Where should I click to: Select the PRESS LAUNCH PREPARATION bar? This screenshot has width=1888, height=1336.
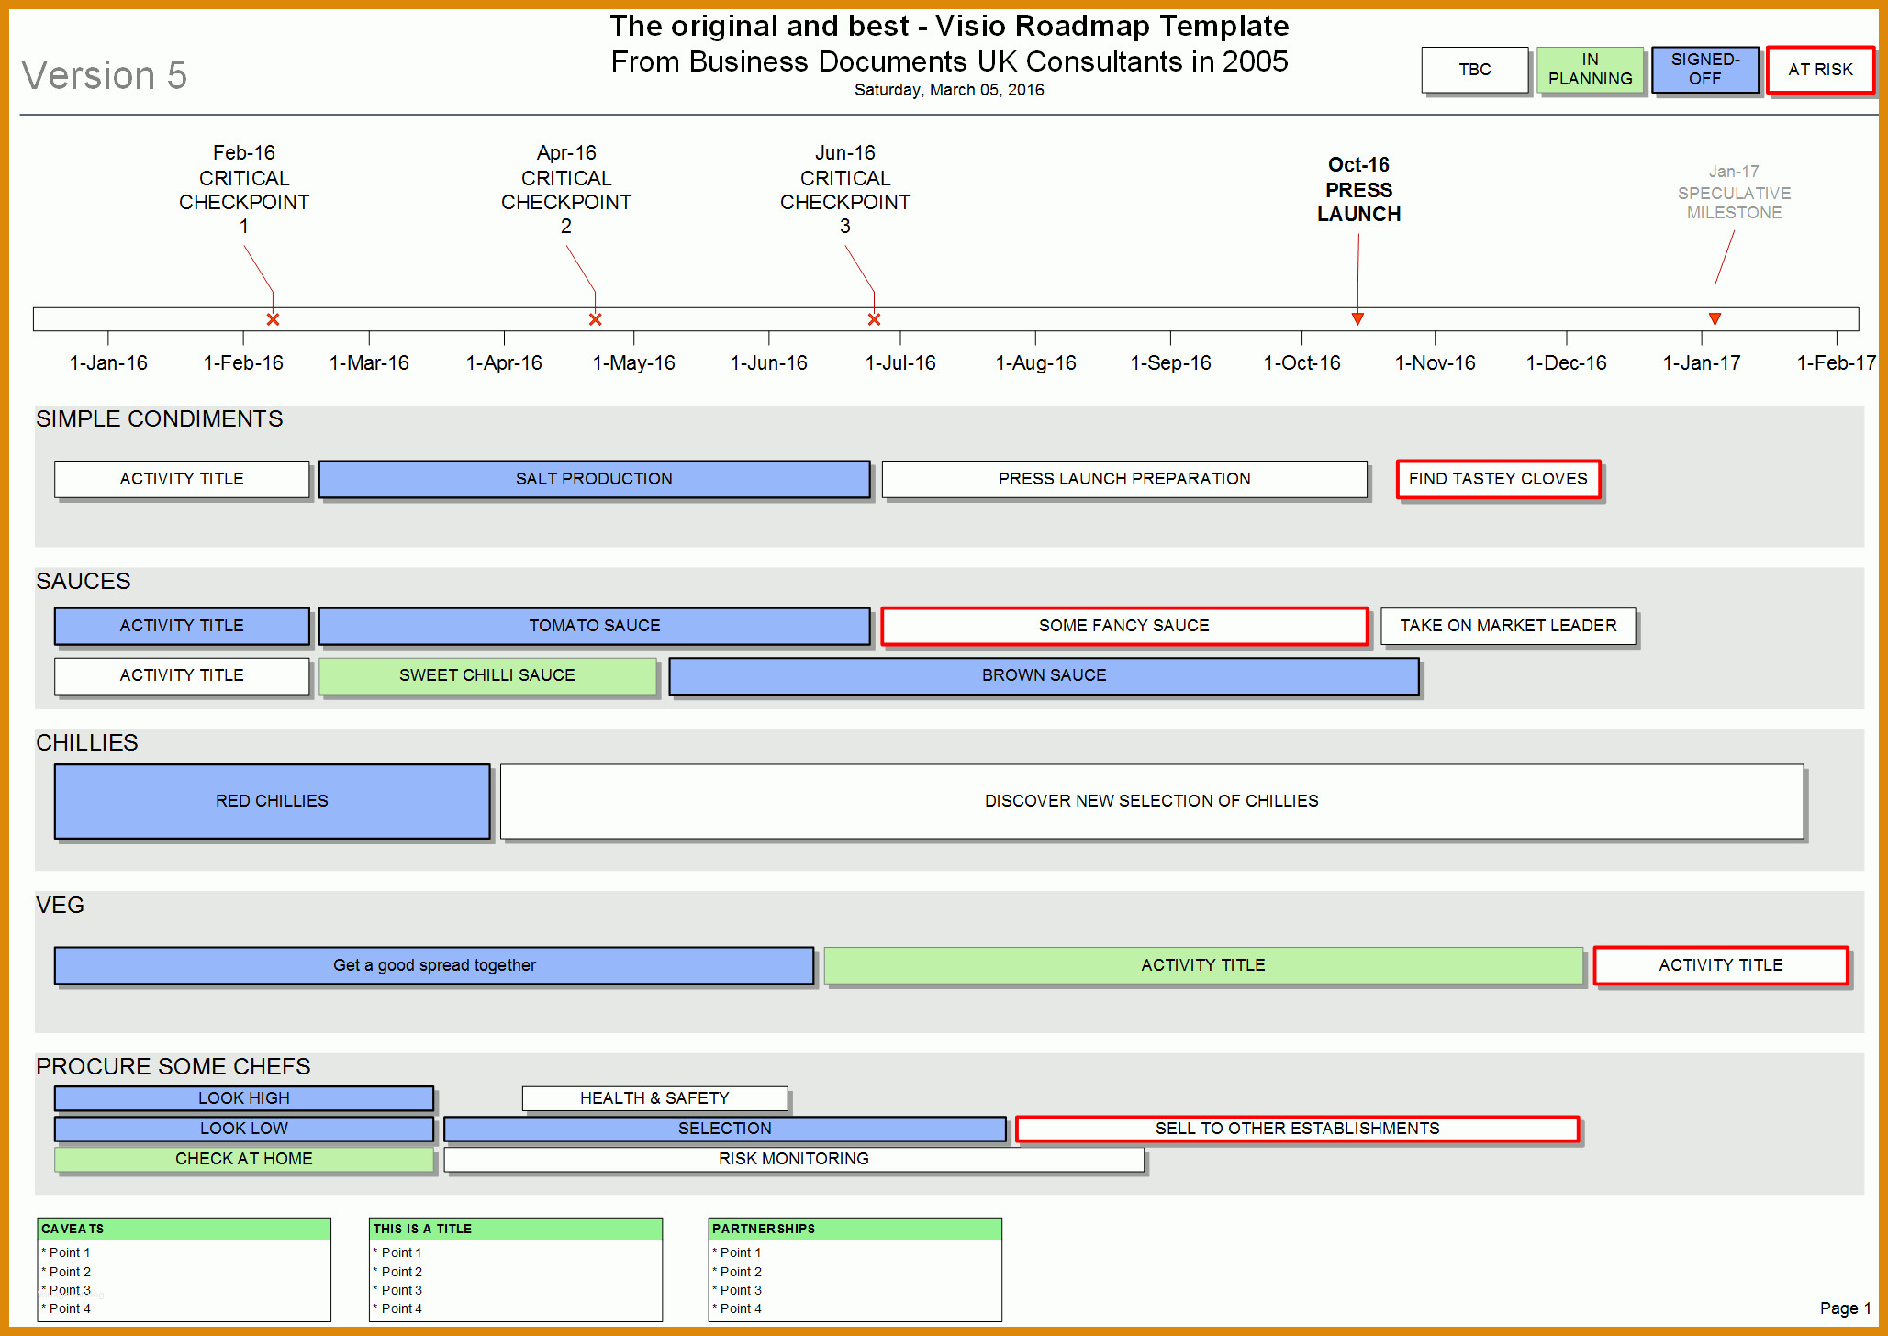pos(1124,479)
